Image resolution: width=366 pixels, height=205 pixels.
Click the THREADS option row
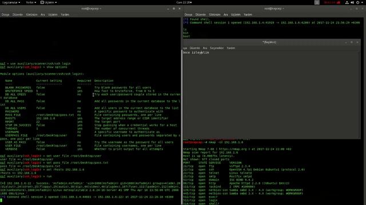pos(77,129)
